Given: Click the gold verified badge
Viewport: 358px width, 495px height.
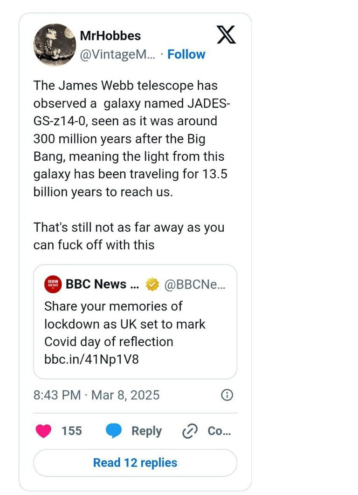Looking at the screenshot, I should click(152, 285).
